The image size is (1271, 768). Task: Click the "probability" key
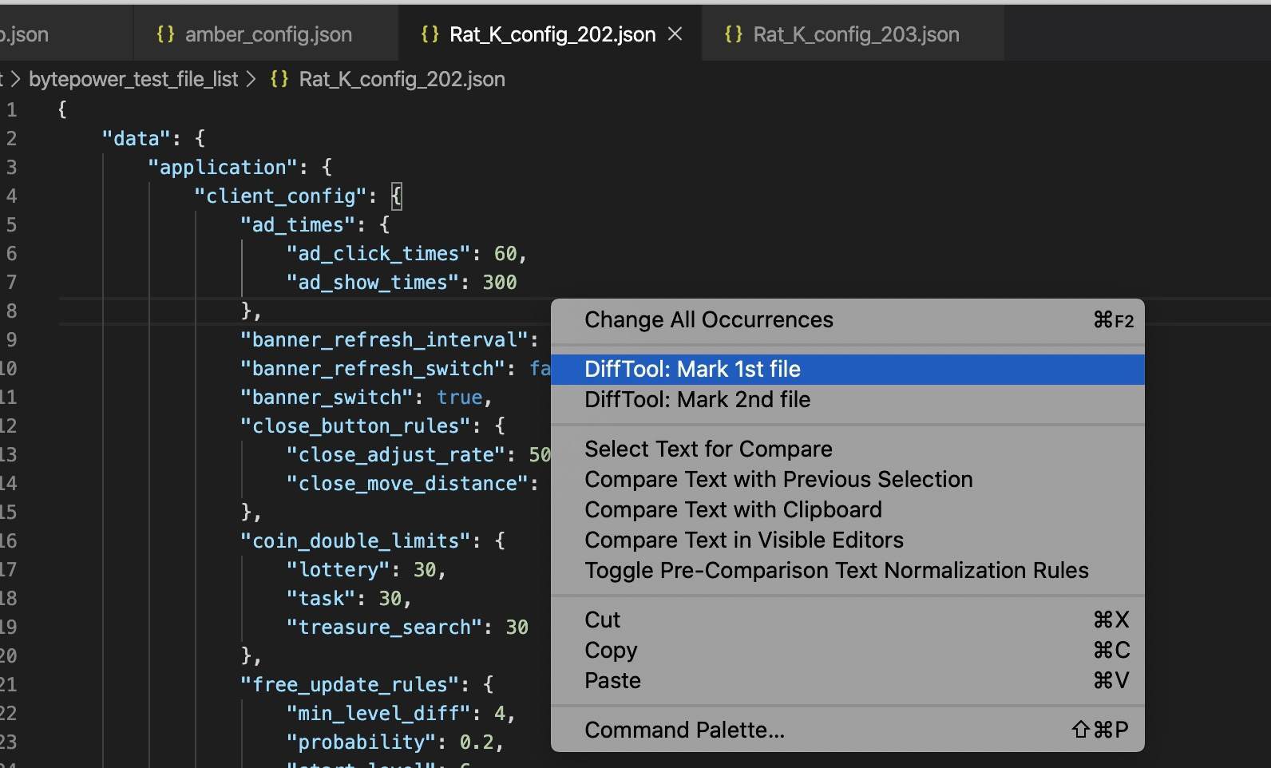[x=362, y=742]
